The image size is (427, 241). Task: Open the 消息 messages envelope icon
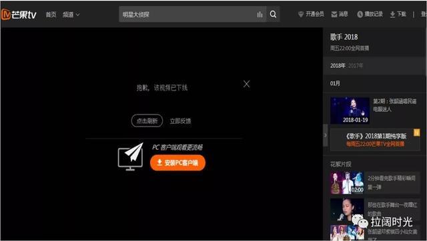[x=334, y=15]
